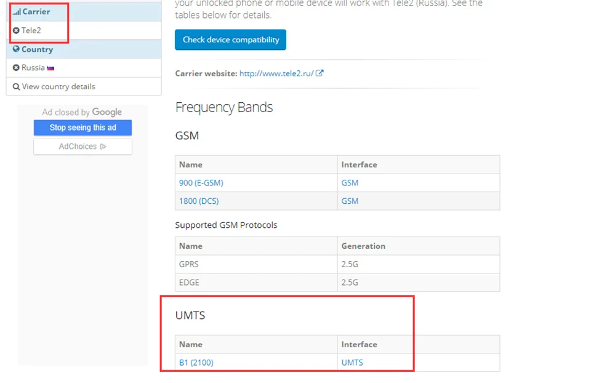
Task: Click the GPRS protocol cell
Action: (256, 264)
